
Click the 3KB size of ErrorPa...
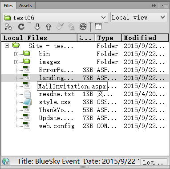(x=88, y=70)
